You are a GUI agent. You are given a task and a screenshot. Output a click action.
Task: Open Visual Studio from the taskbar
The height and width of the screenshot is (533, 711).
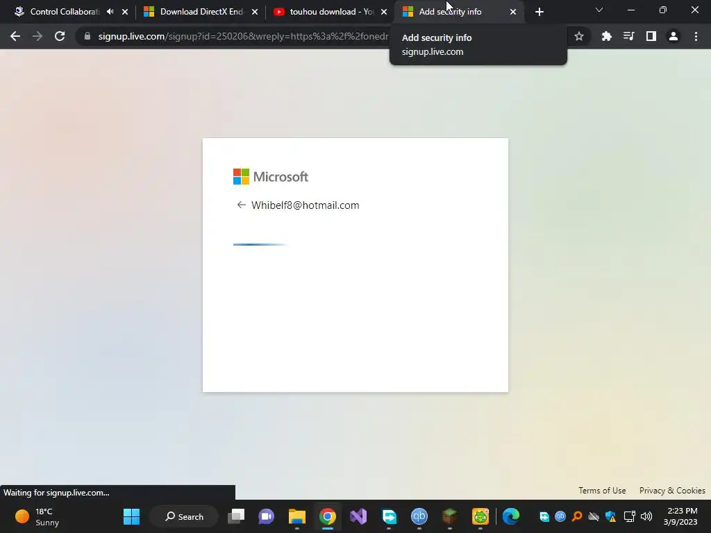click(358, 516)
